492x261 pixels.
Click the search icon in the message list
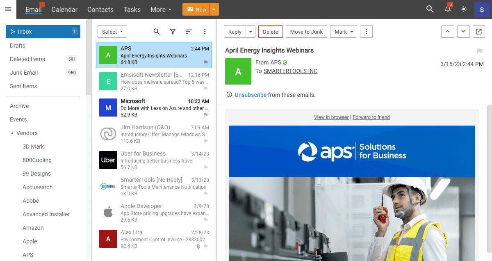point(157,32)
